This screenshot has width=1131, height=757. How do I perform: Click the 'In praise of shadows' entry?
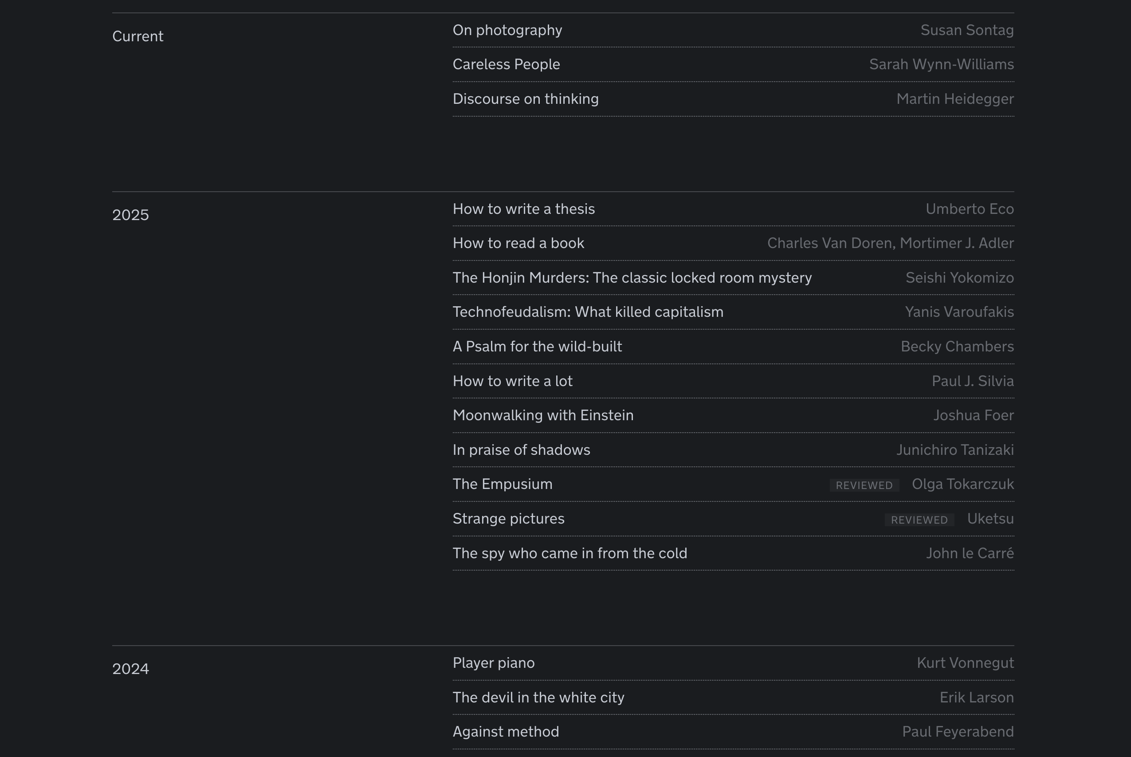click(521, 450)
